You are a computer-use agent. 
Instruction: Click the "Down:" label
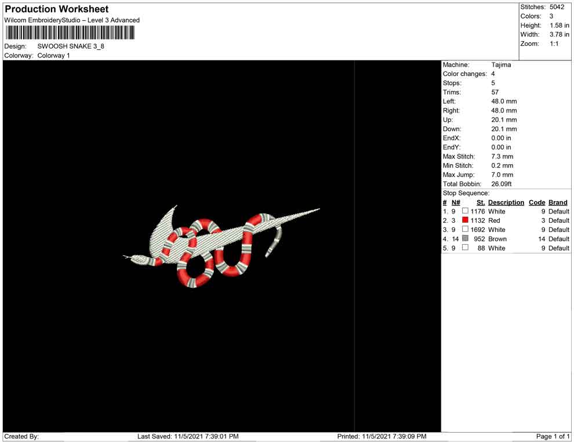click(x=452, y=129)
